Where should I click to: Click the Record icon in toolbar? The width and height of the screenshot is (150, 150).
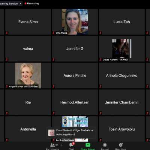105,145
